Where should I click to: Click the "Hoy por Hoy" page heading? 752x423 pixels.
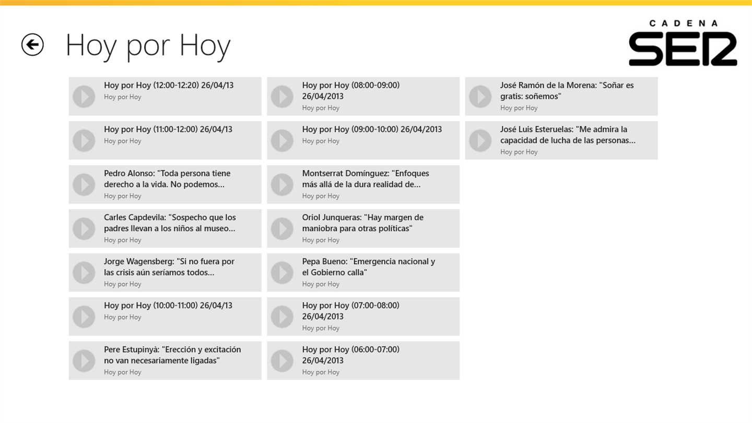point(148,45)
